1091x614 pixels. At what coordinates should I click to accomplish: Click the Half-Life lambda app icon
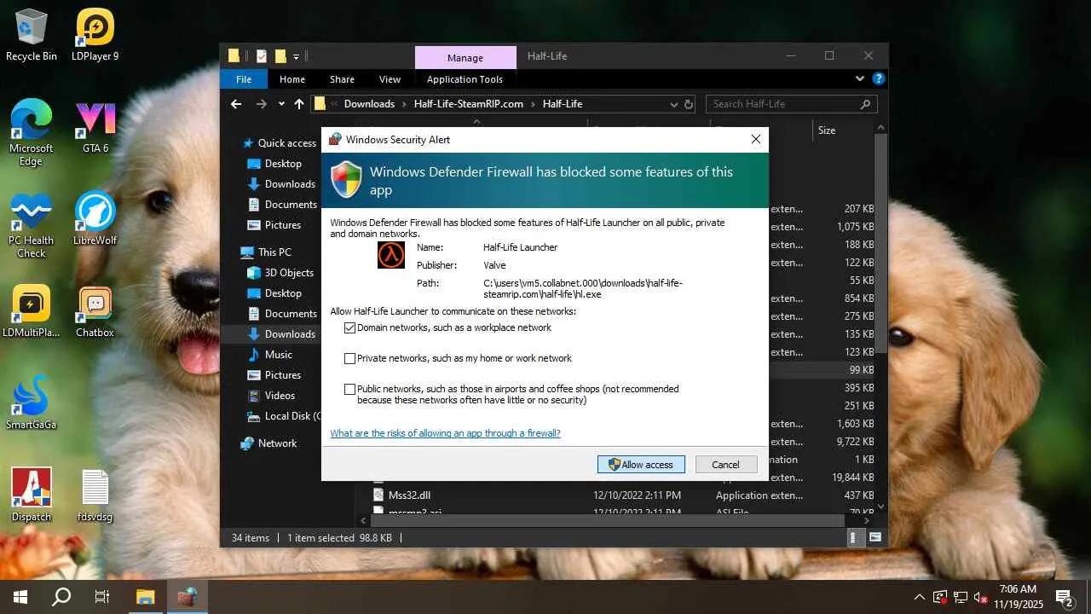(391, 255)
